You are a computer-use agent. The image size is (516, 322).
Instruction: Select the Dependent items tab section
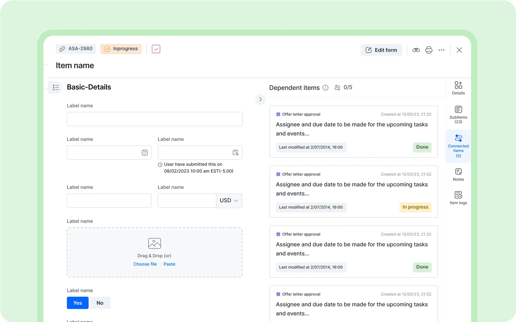click(x=294, y=87)
